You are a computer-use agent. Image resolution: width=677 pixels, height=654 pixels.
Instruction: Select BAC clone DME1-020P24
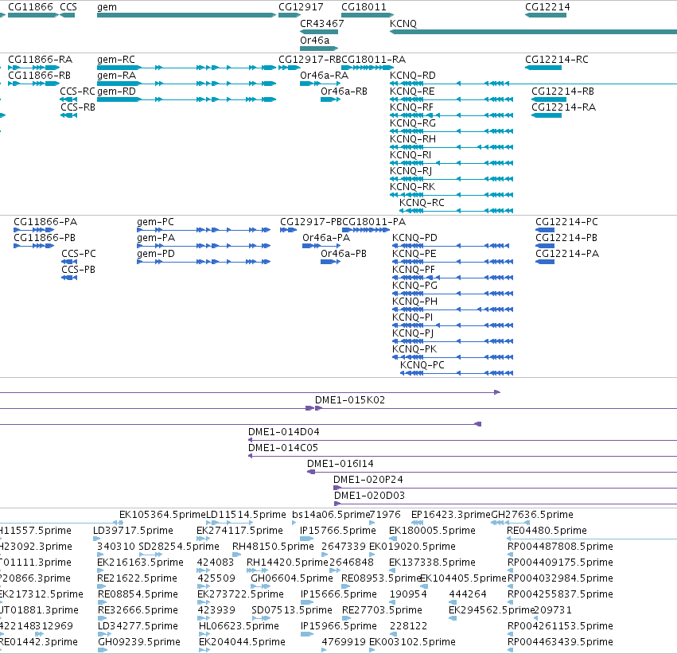[x=505, y=488]
